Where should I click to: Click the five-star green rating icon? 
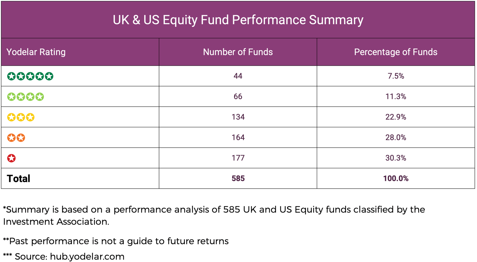(x=30, y=76)
